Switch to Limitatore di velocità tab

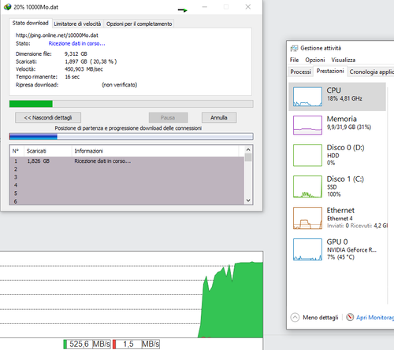pos(77,24)
